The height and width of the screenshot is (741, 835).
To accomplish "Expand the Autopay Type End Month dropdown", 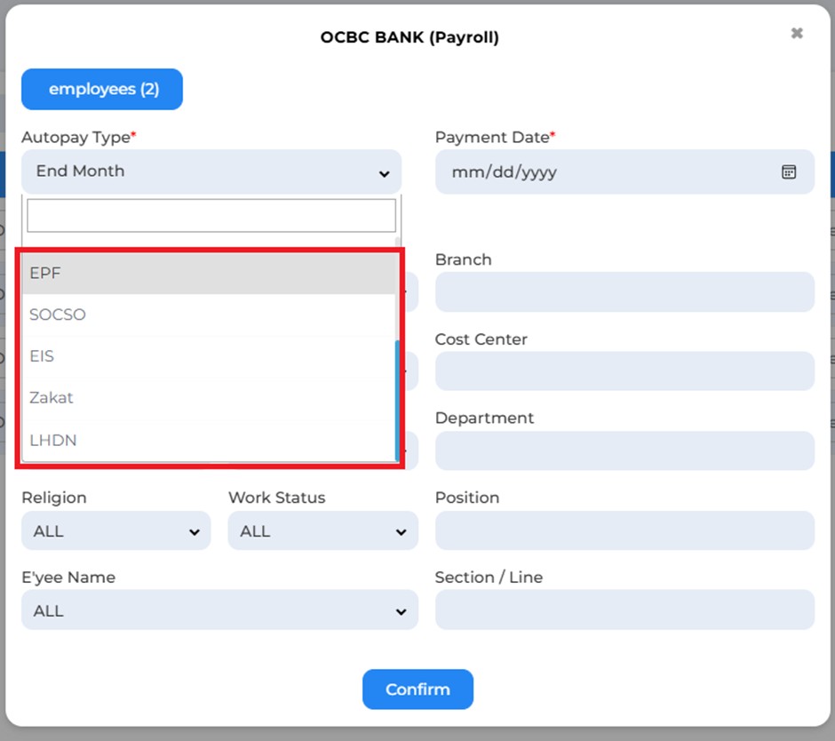I will 211,171.
